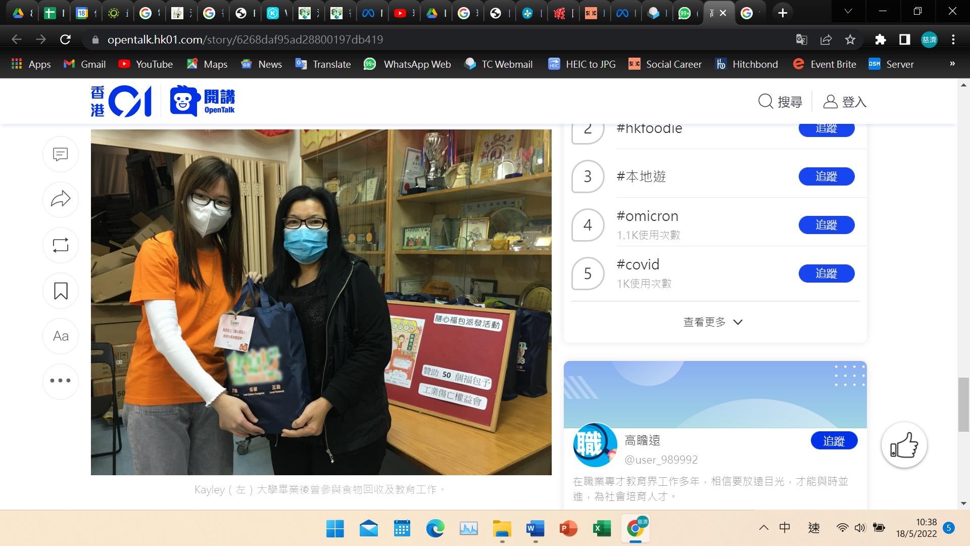Bookmark this story

click(x=61, y=291)
